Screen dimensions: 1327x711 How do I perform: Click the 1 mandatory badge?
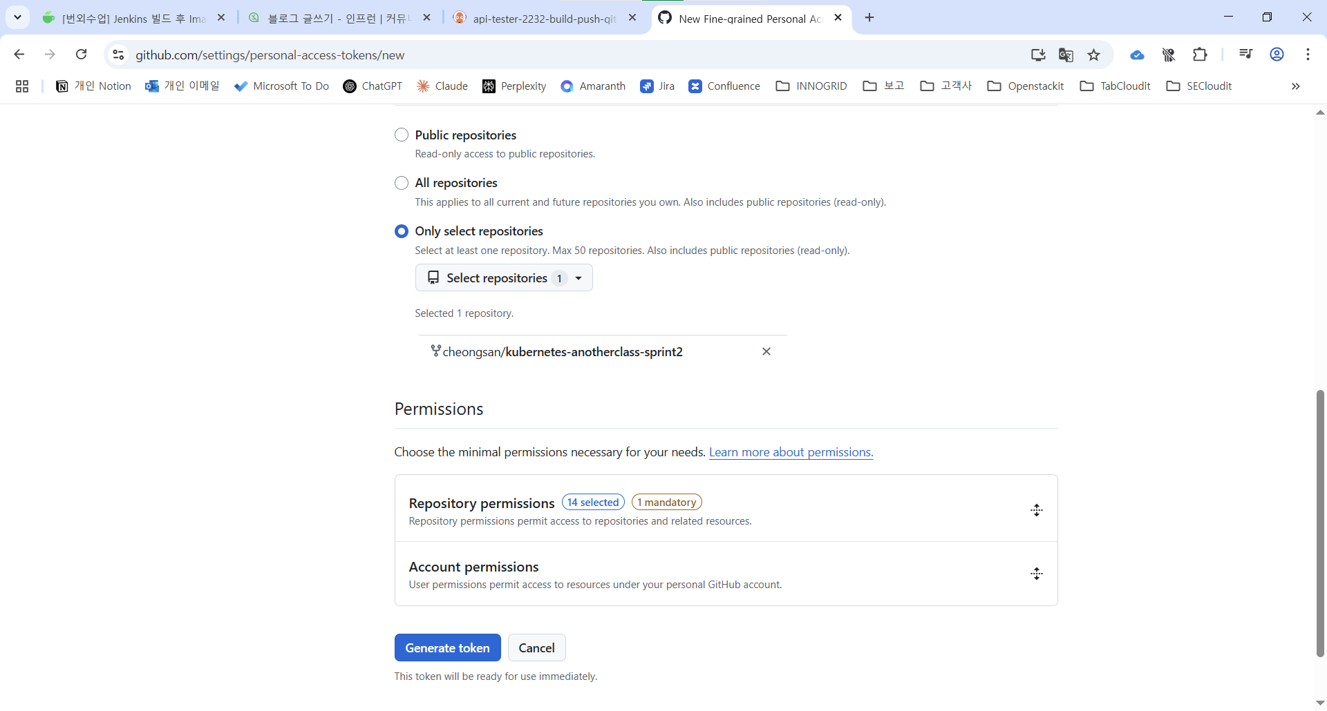point(666,503)
